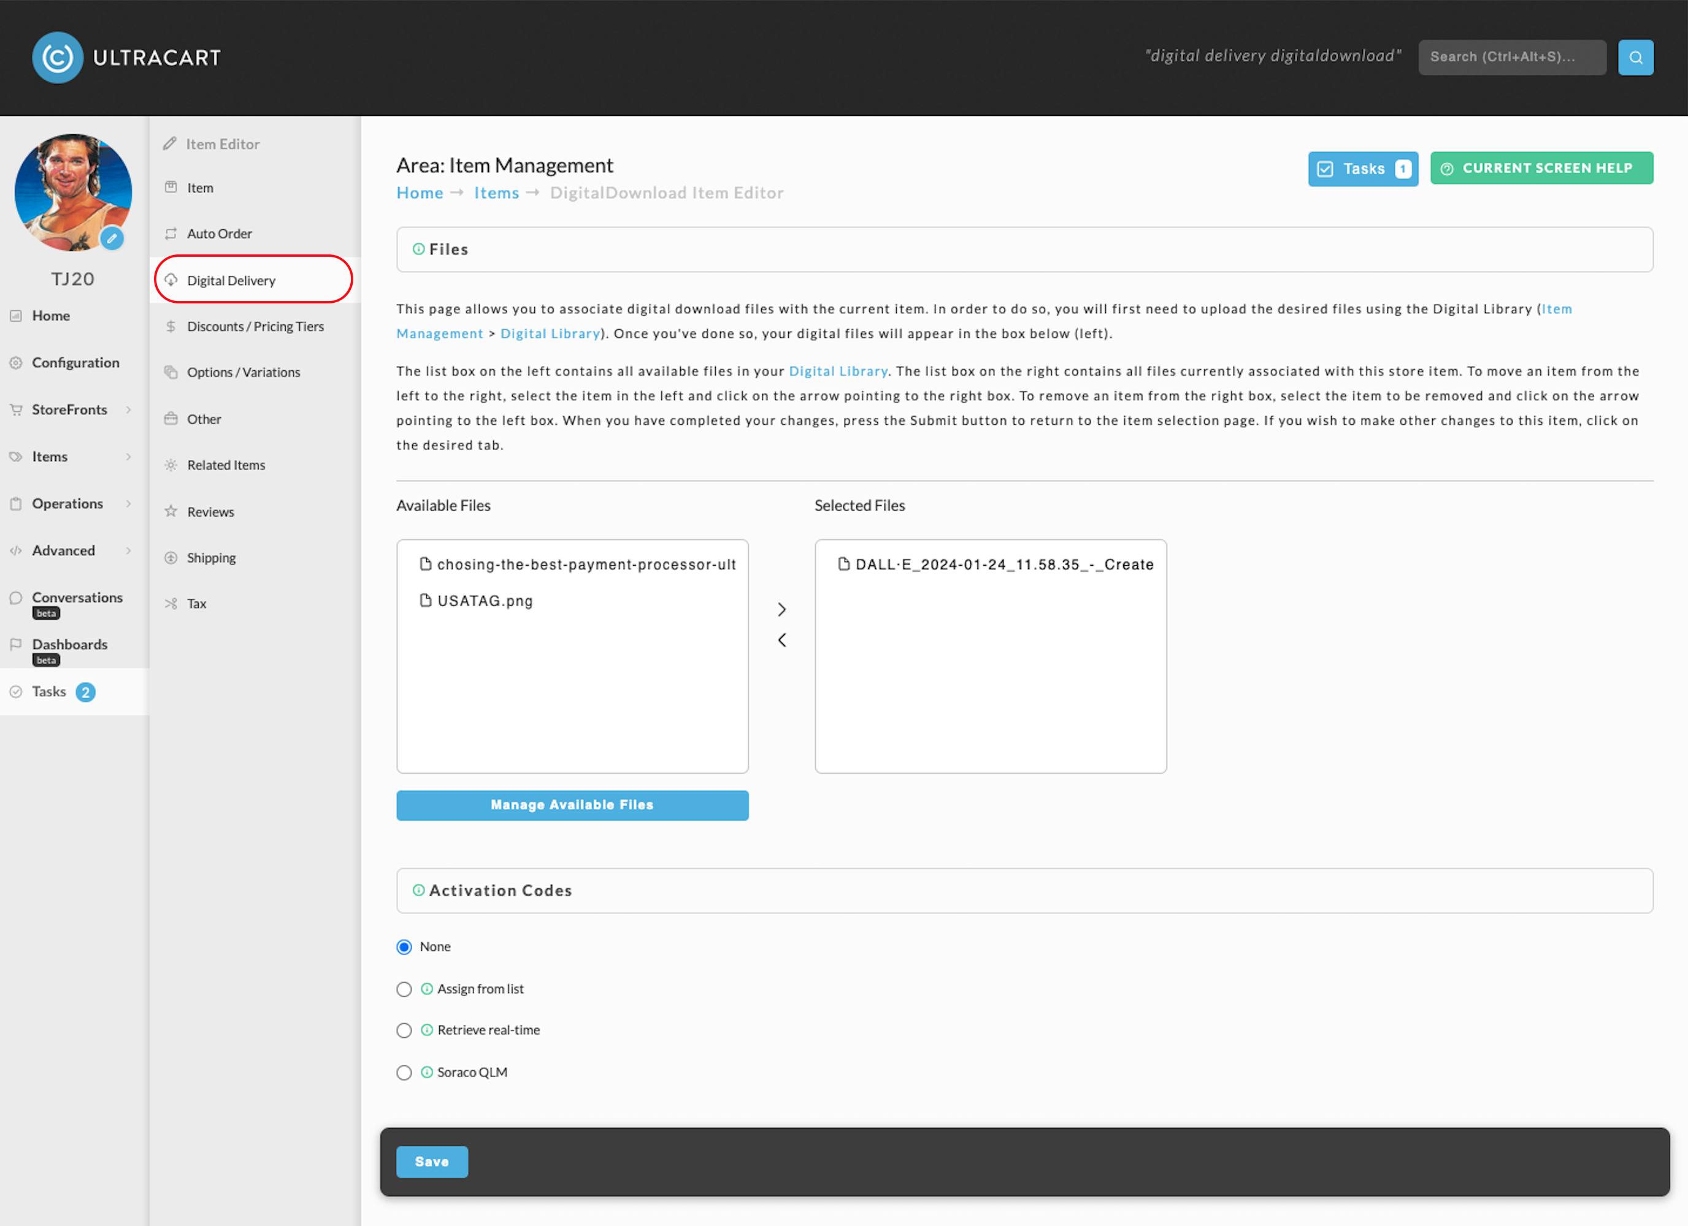Click info icon beside Soraco QLM
Image resolution: width=1688 pixels, height=1226 pixels.
(427, 1072)
